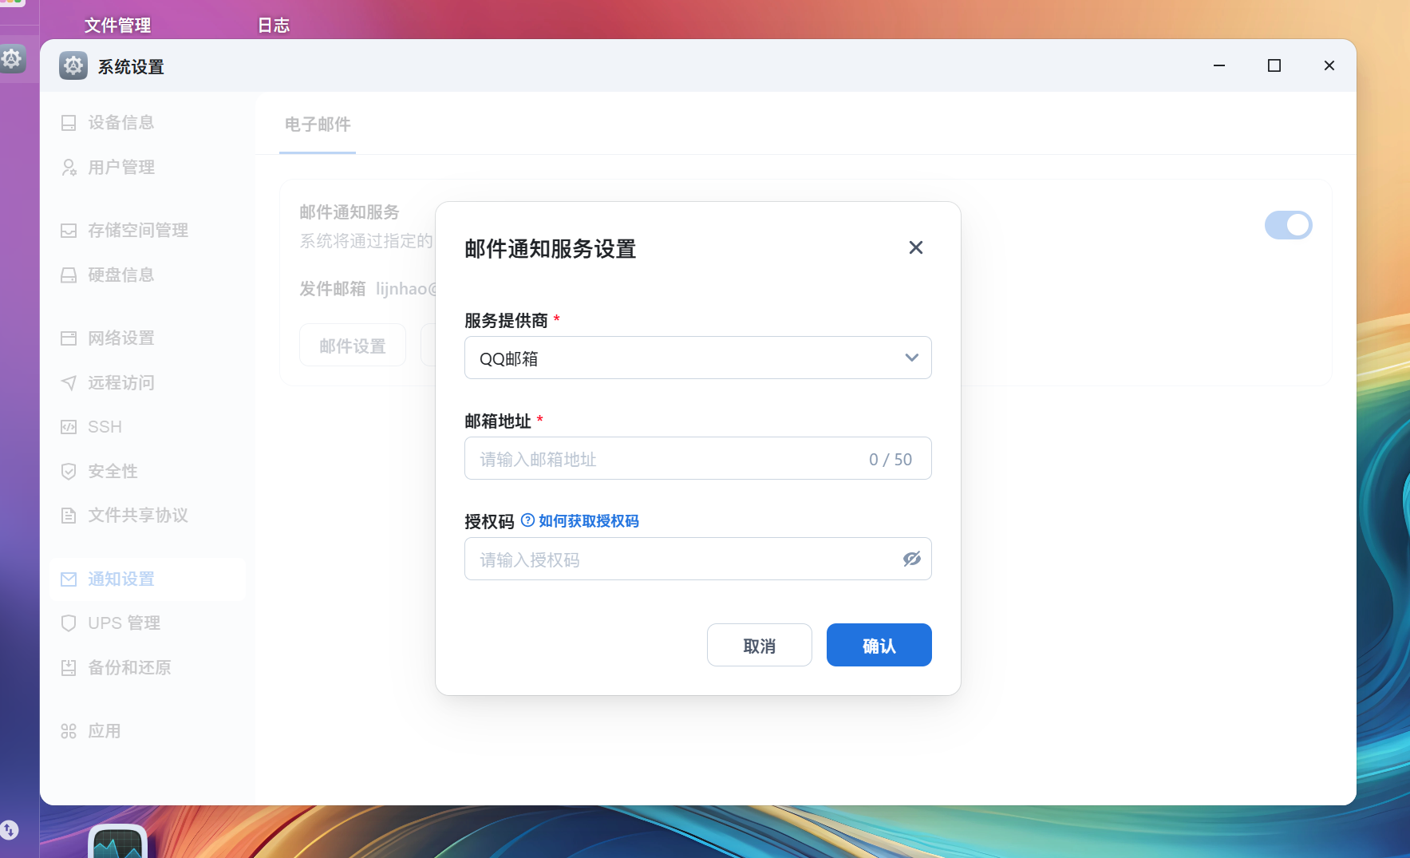Image resolution: width=1410 pixels, height=858 pixels.
Task: Click the UPS 管理 shield icon
Action: [70, 623]
